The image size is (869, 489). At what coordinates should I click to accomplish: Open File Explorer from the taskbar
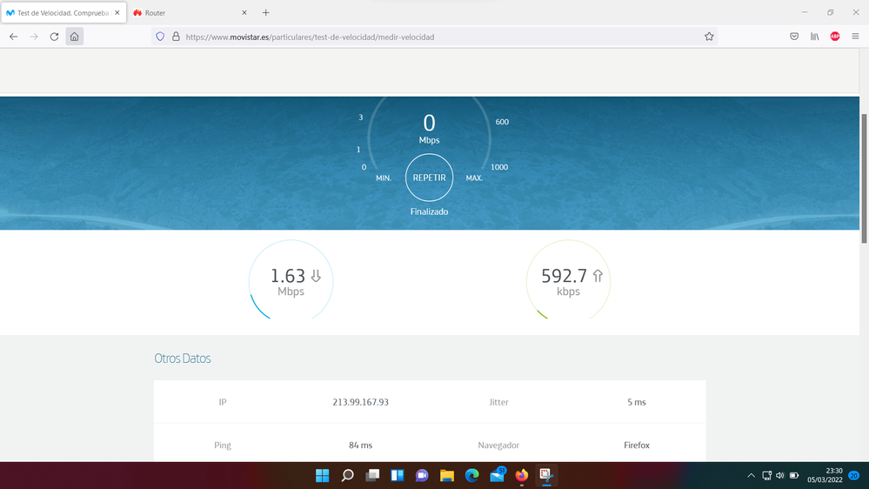pyautogui.click(x=447, y=475)
